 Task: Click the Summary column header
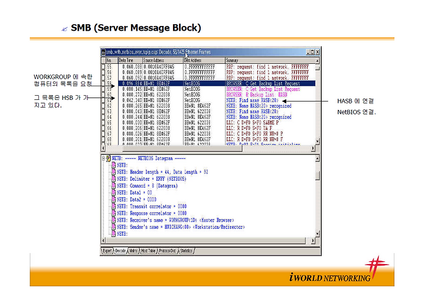coord(270,60)
